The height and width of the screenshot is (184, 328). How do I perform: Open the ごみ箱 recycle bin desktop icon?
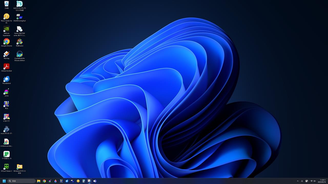(6, 5)
